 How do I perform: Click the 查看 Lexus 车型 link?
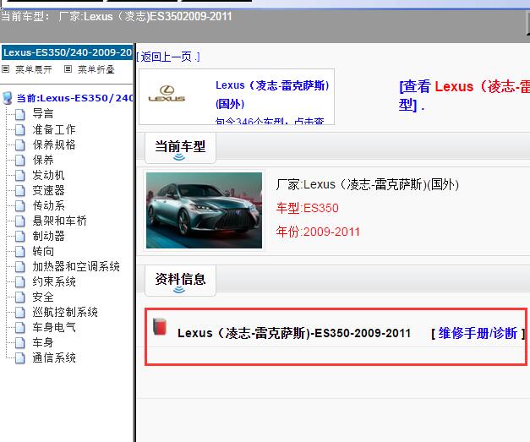pyautogui.click(x=464, y=95)
